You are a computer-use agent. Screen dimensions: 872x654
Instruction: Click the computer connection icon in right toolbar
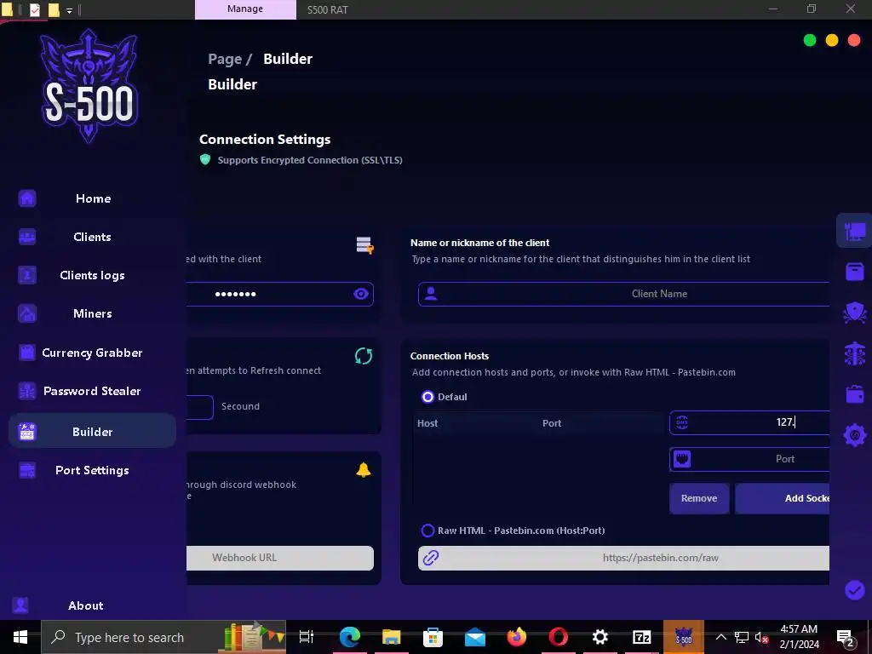(x=855, y=231)
